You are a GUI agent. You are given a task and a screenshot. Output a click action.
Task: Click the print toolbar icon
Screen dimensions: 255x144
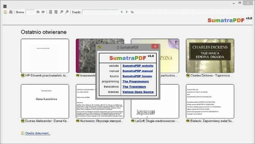coord(11,12)
